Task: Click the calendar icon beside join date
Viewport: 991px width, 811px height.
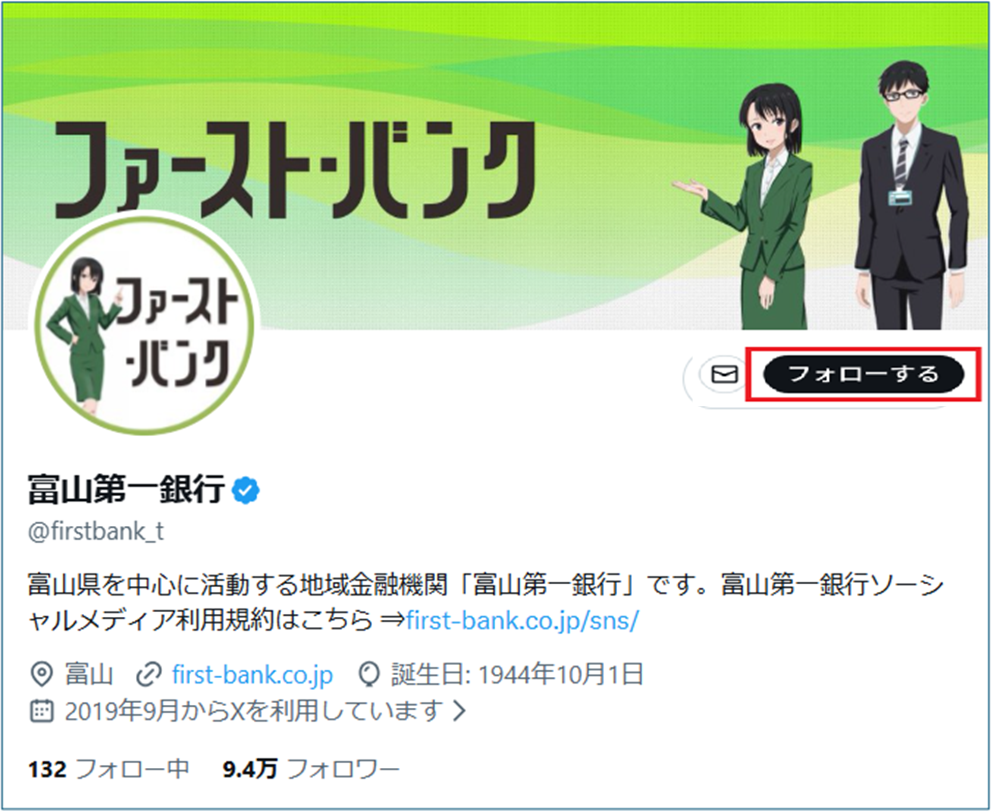Action: [41, 710]
